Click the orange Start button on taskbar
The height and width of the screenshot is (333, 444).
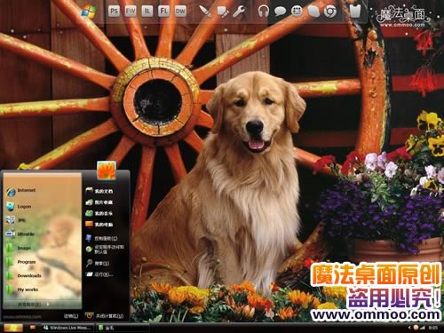(13, 328)
